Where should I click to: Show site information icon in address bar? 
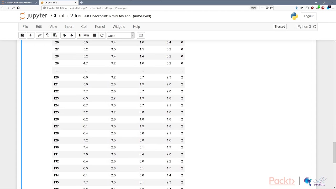pyautogui.click(x=44, y=8)
